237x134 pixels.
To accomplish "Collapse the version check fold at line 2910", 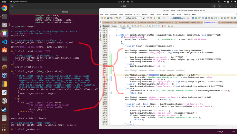I will pos(110,111).
